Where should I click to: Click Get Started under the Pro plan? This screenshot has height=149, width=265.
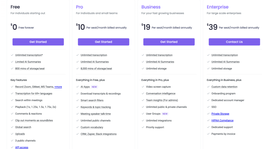(x=104, y=42)
